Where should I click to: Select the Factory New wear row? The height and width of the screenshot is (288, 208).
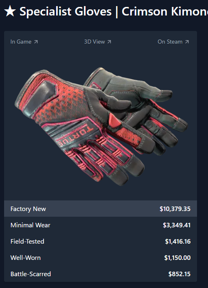(101, 209)
